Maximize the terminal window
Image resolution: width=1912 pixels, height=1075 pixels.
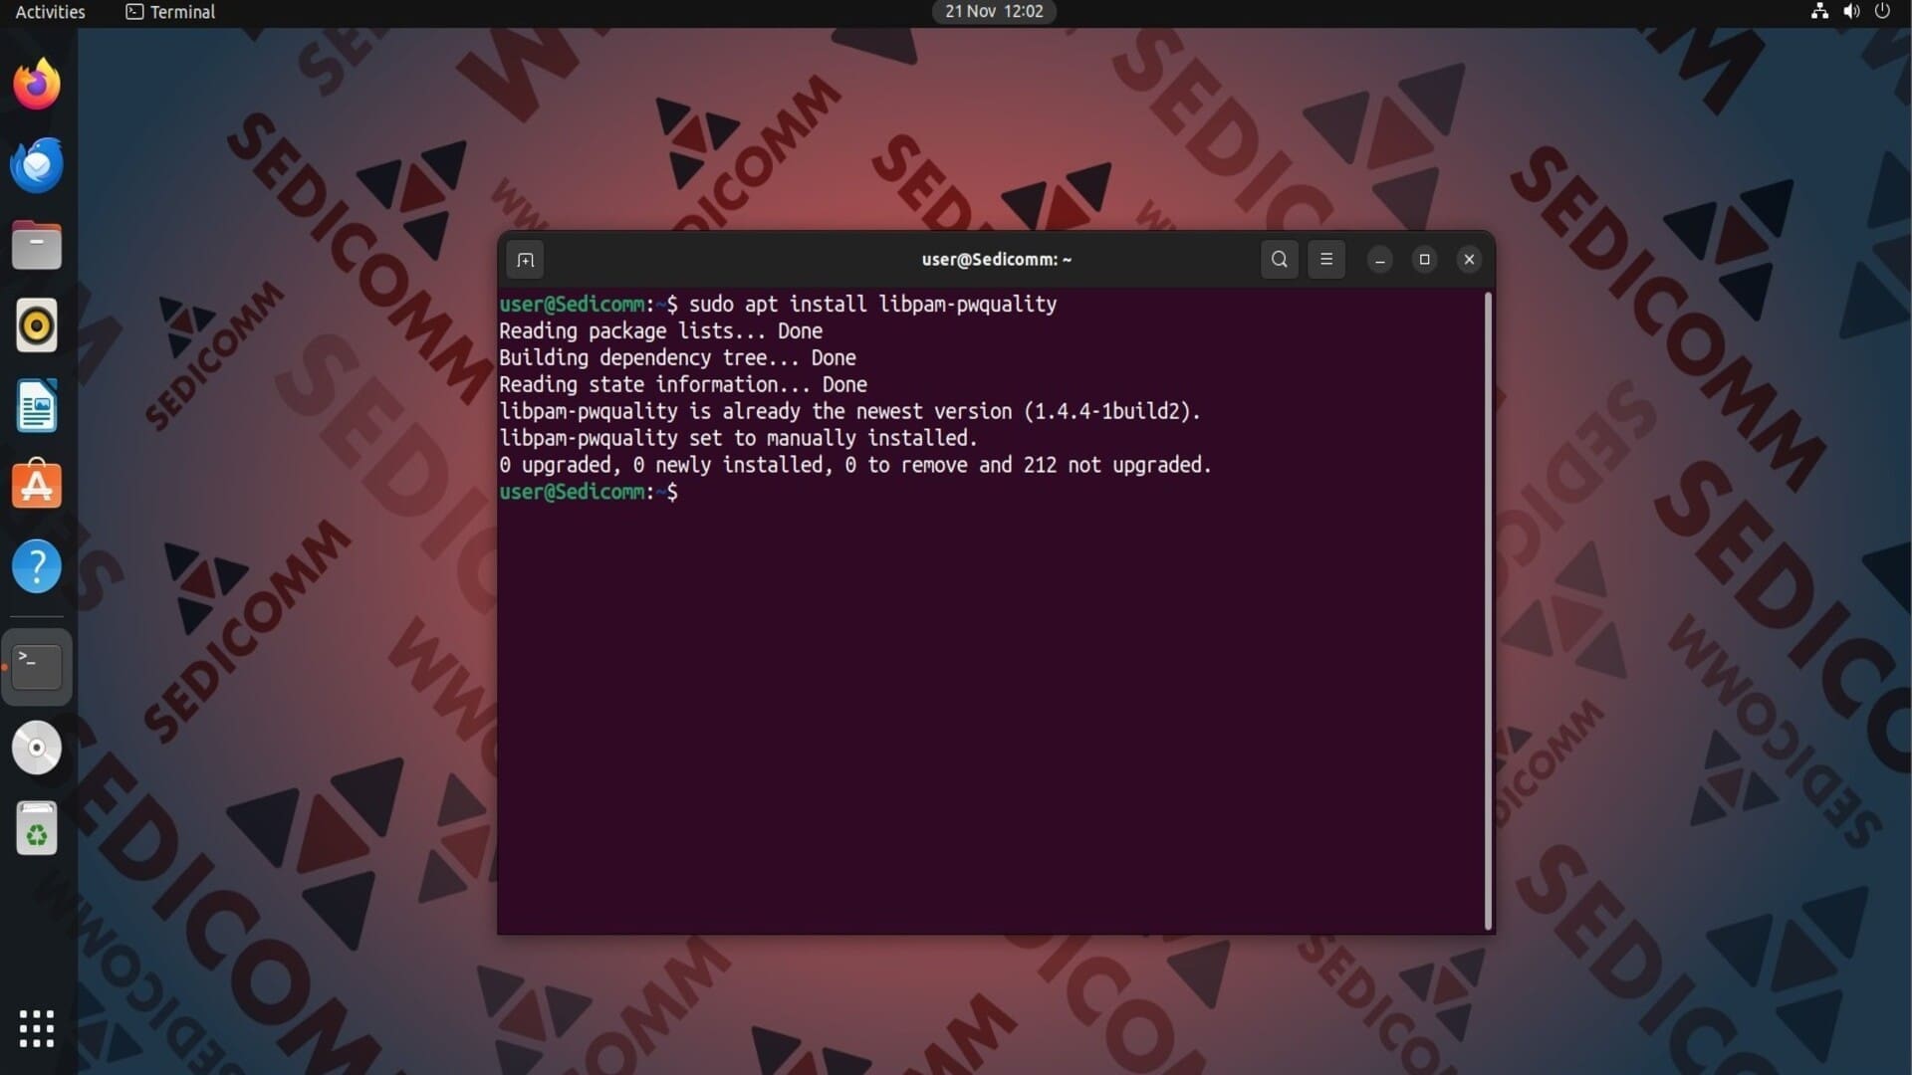point(1425,260)
